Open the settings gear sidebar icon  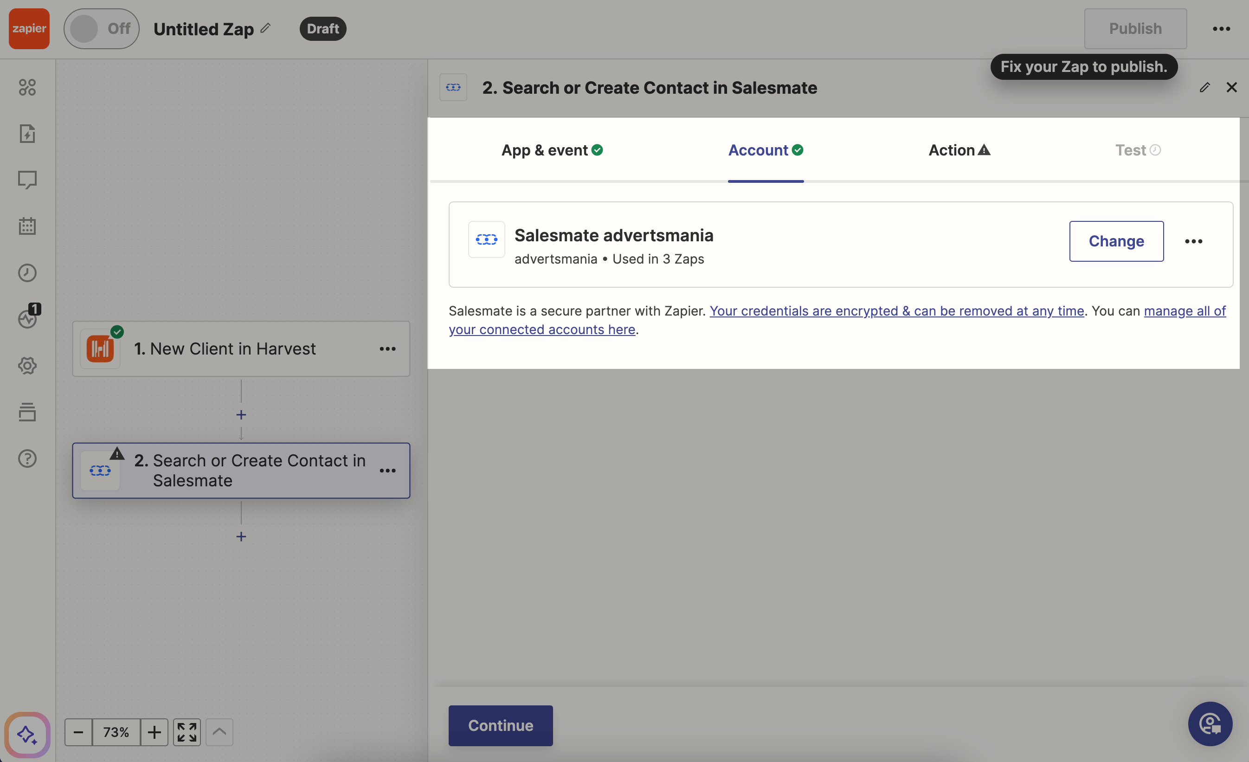pos(27,366)
